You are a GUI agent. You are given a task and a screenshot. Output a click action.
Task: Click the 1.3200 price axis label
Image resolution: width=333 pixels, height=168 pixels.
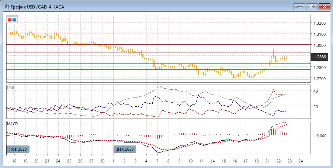point(319,23)
